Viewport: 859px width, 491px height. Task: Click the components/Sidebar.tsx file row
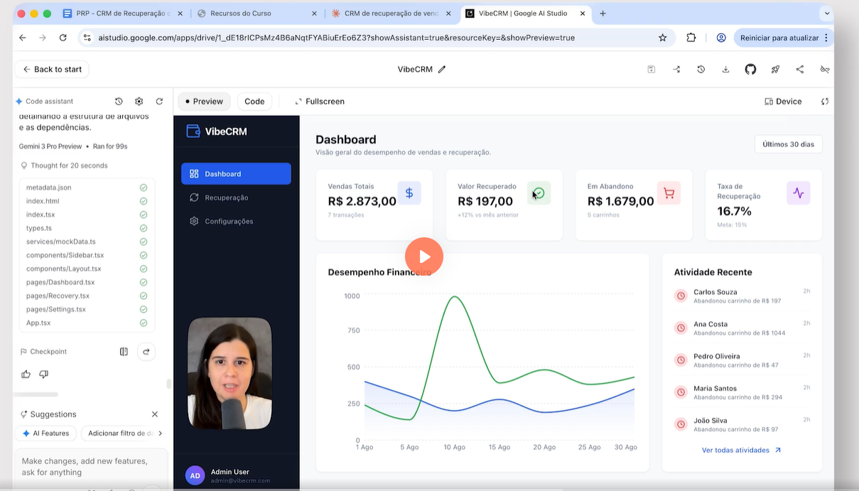[87, 255]
